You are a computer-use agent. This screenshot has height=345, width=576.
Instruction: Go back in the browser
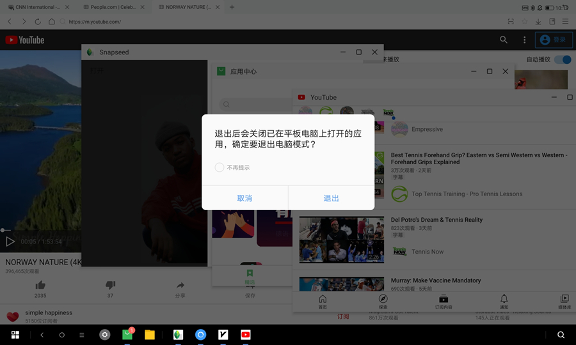[10, 22]
